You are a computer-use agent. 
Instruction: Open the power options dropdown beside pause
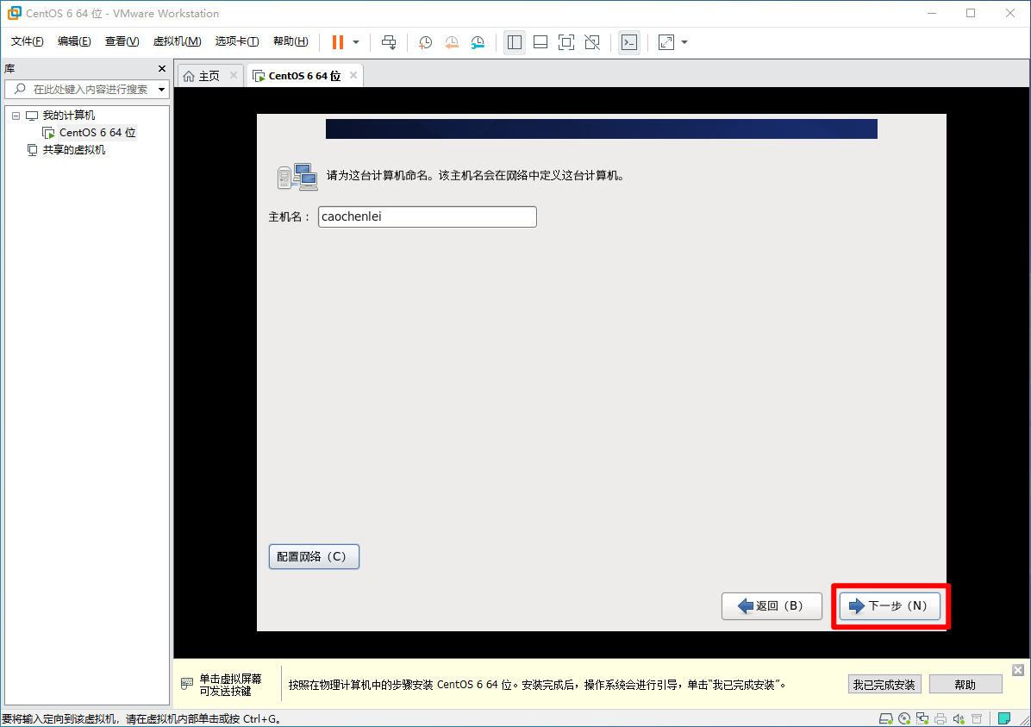click(x=356, y=42)
